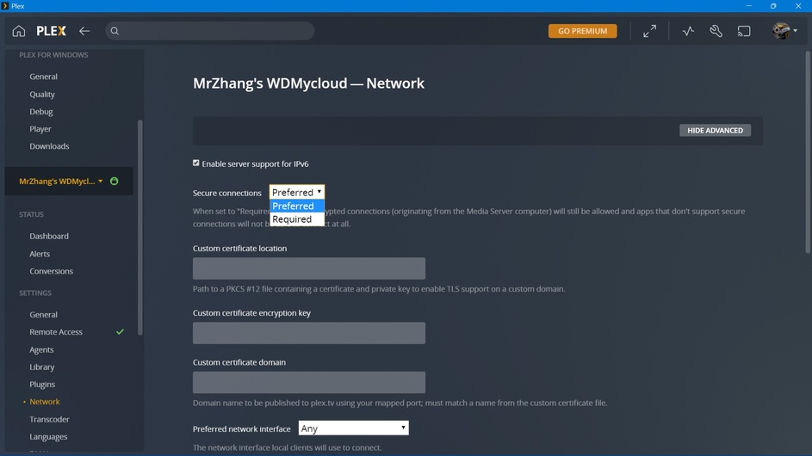Viewport: 812px width, 456px height.
Task: Open the Alerts status page
Action: (40, 254)
